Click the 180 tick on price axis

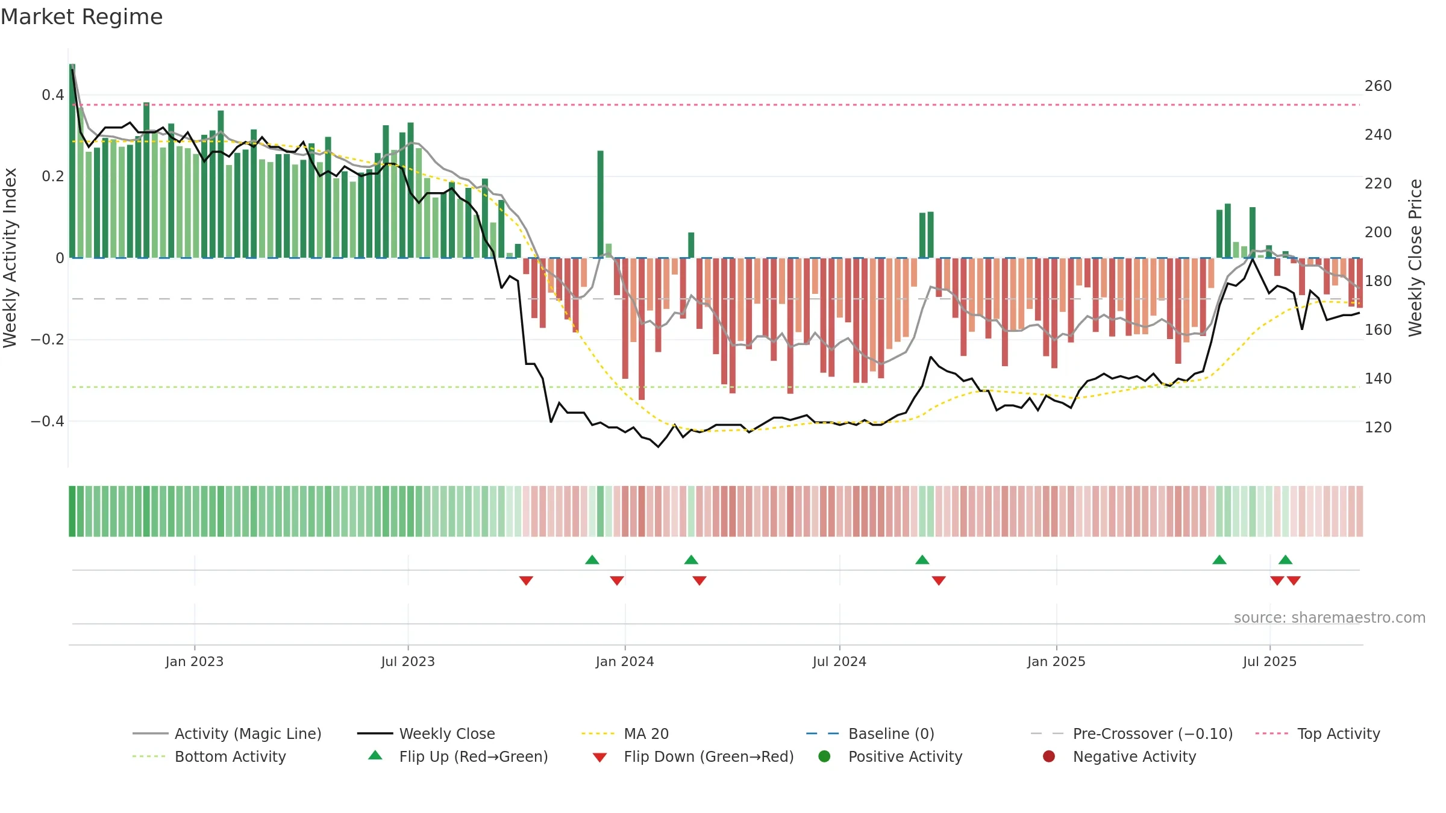coord(1379,281)
